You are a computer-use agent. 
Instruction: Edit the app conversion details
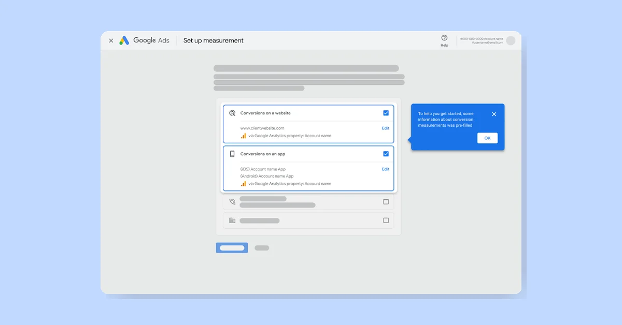(386, 169)
